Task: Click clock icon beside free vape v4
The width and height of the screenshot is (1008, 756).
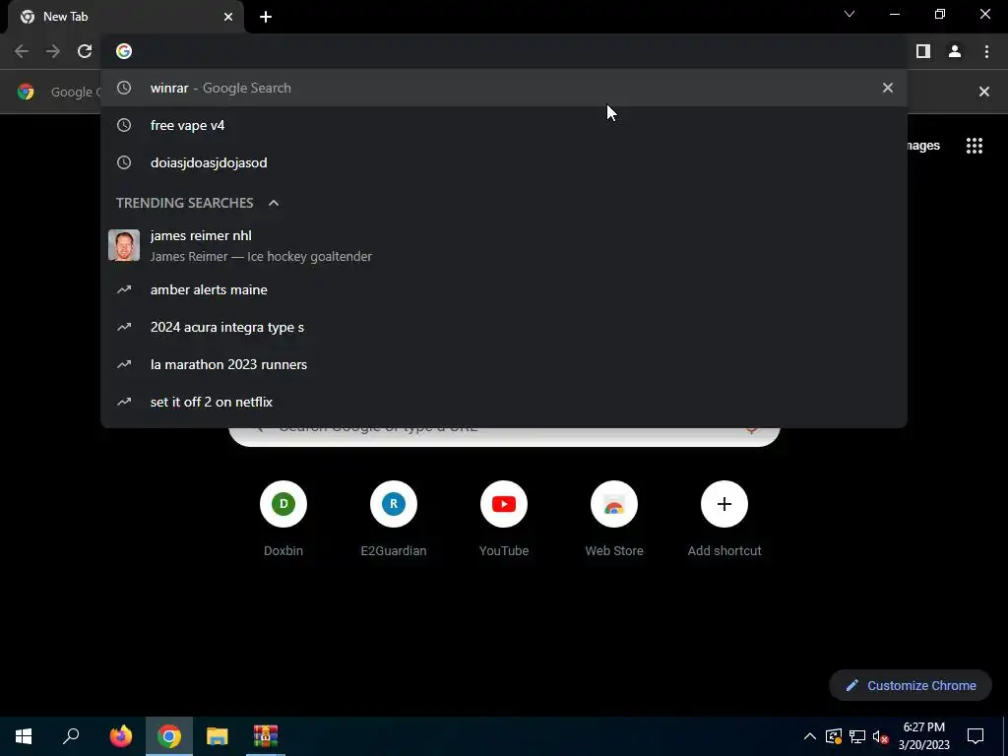Action: click(x=124, y=125)
